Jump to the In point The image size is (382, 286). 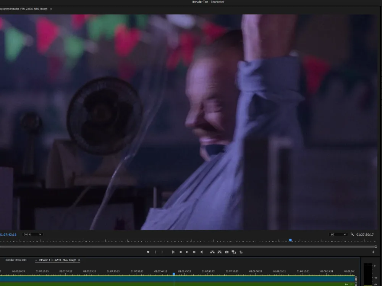click(173, 252)
